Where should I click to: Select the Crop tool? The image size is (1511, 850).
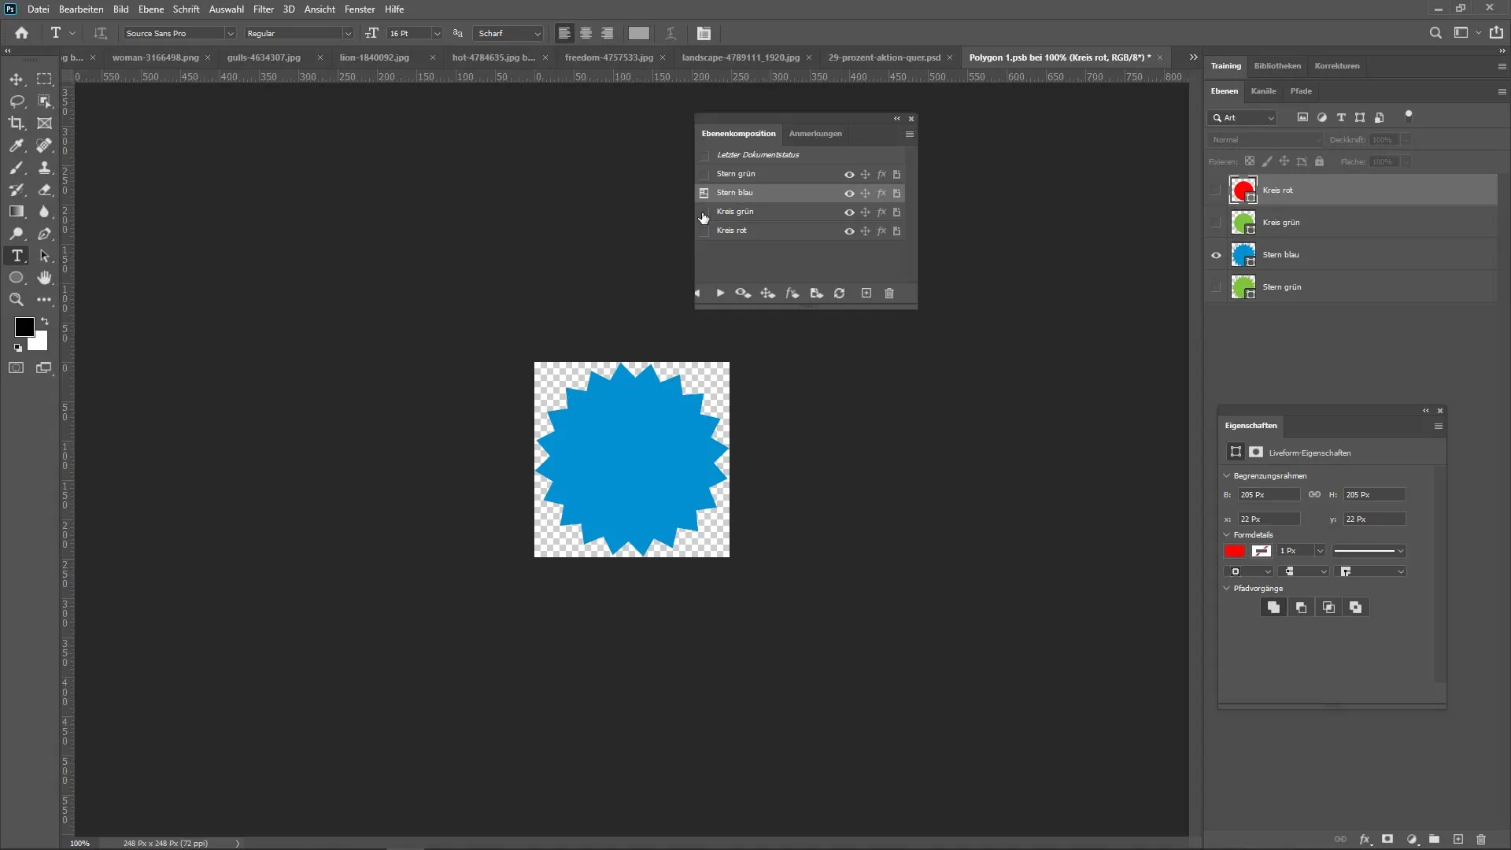(x=17, y=124)
